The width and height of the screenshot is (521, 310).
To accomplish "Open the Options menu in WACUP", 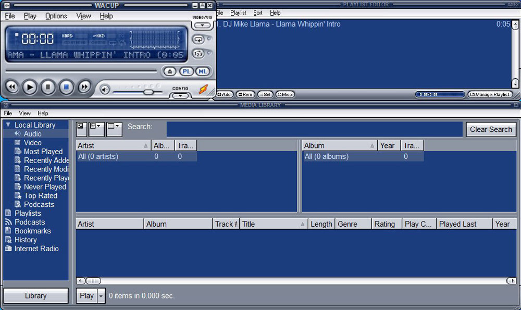I will 56,16.
